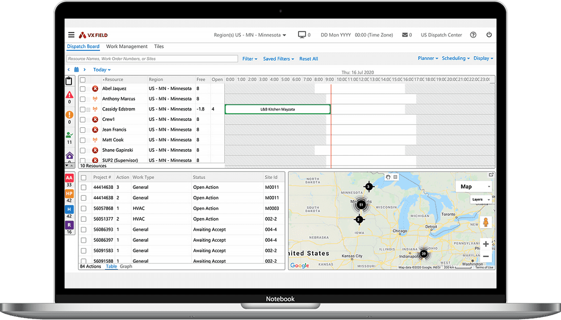
Task: Open the monitor notifications icon
Action: pos(302,35)
